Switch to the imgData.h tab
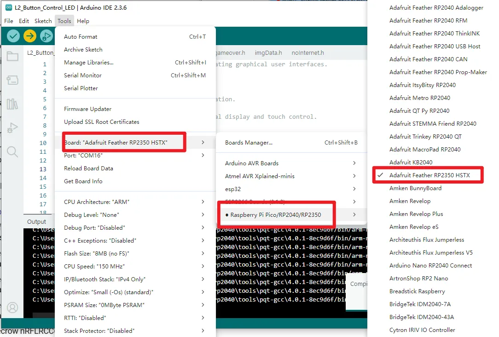 (x=268, y=53)
